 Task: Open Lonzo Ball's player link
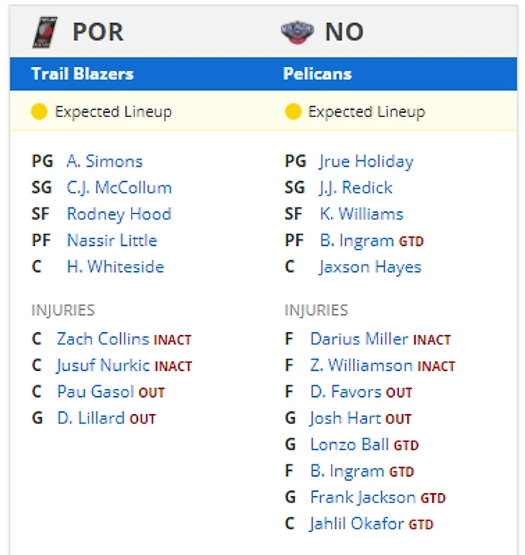click(349, 444)
